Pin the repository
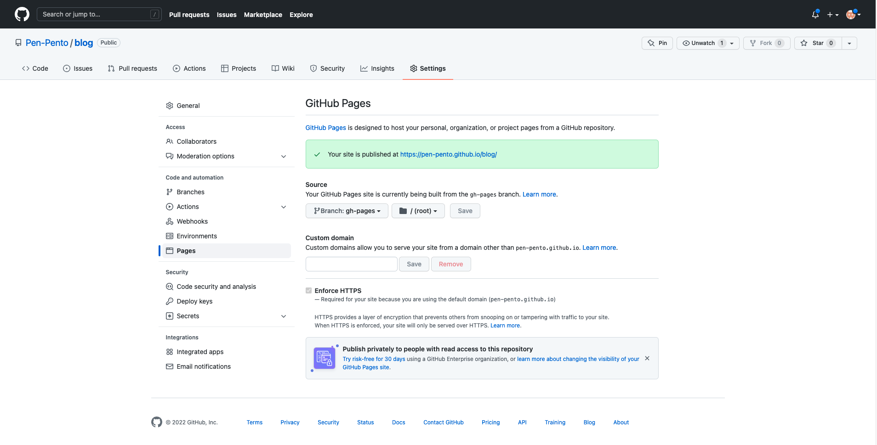The width and height of the screenshot is (877, 445). click(x=657, y=43)
